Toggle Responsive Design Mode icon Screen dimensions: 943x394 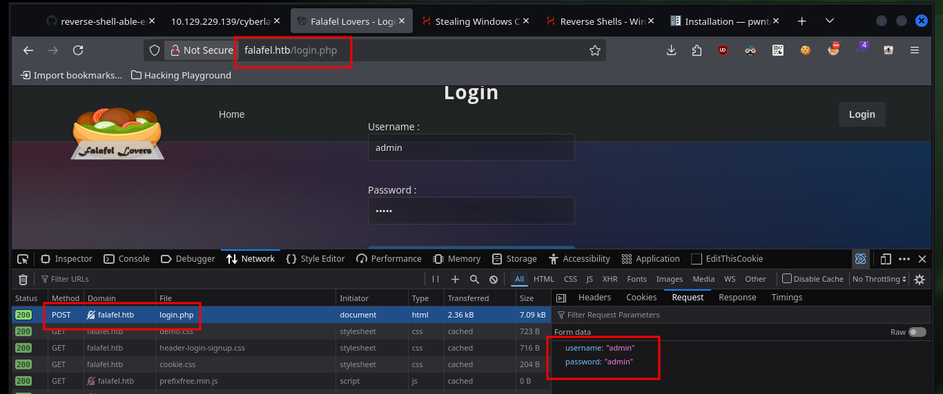click(885, 259)
